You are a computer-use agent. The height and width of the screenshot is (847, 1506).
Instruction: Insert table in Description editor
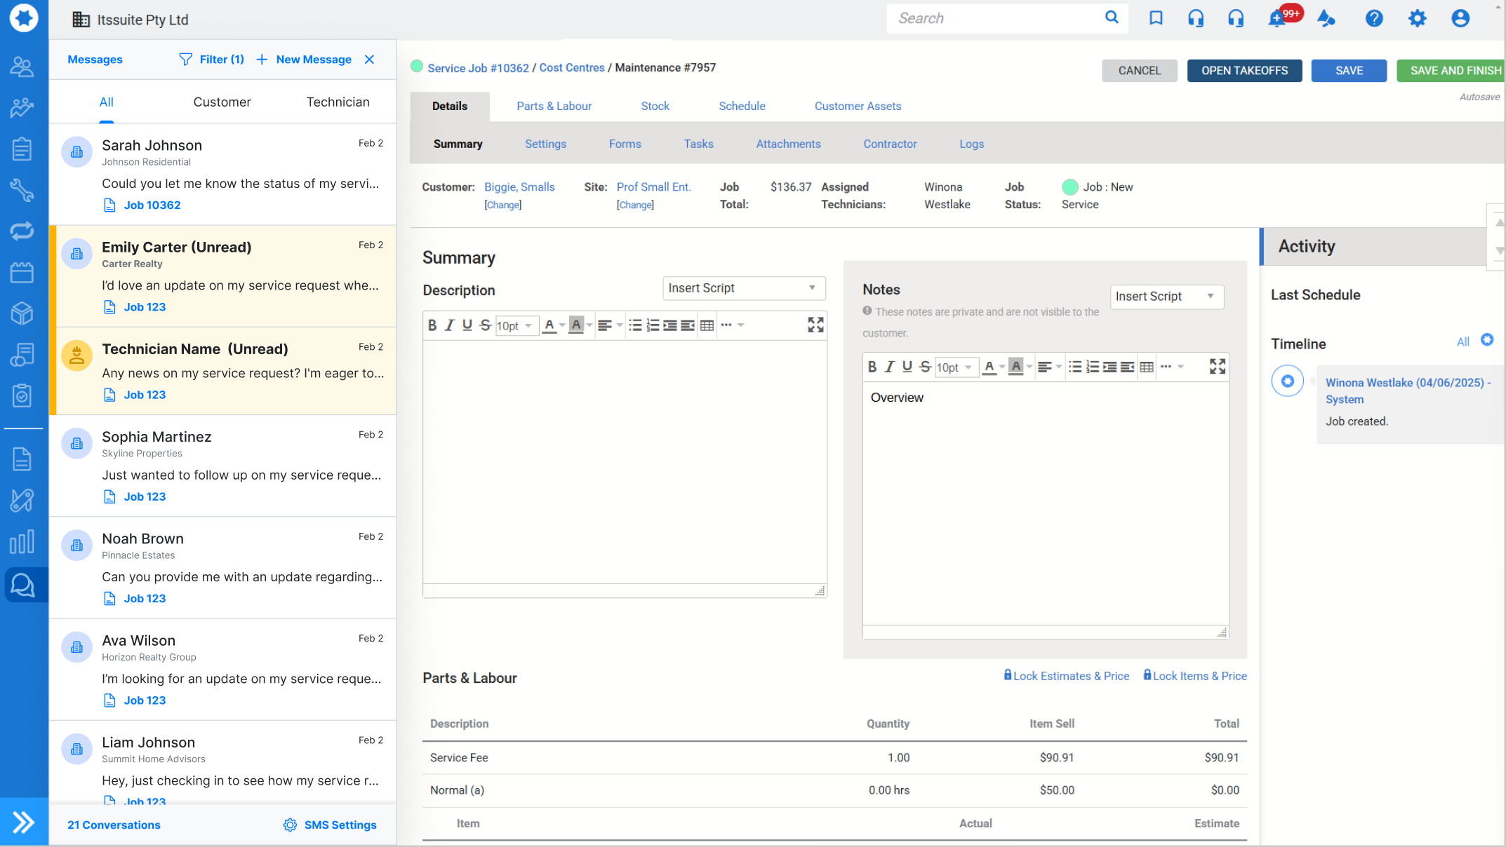click(707, 325)
